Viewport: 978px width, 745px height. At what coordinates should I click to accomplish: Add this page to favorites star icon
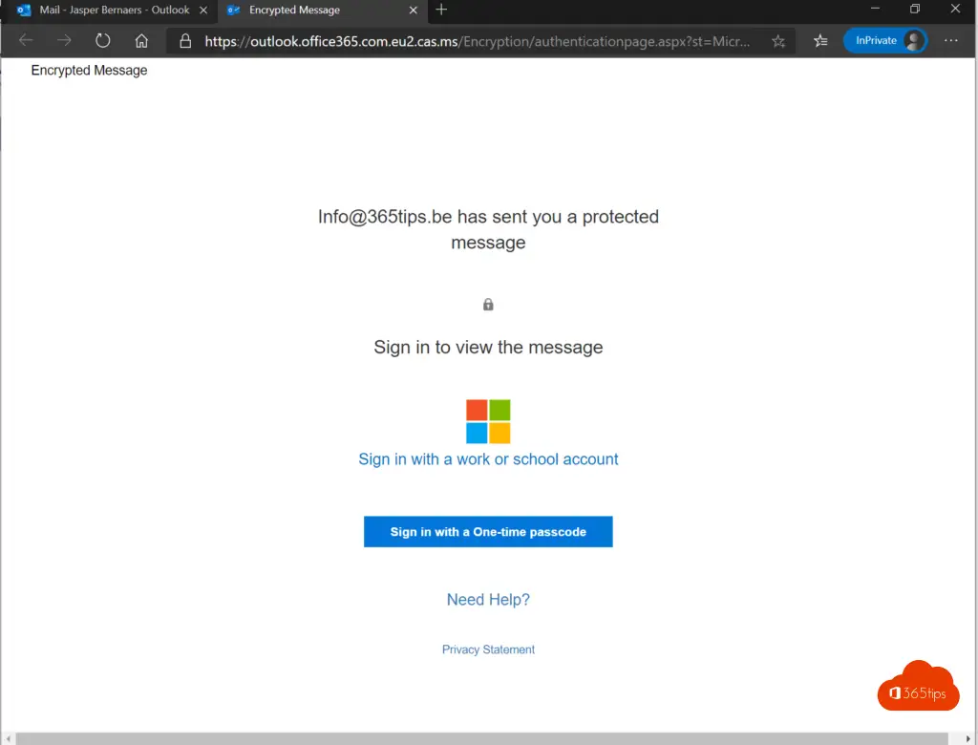tap(777, 41)
